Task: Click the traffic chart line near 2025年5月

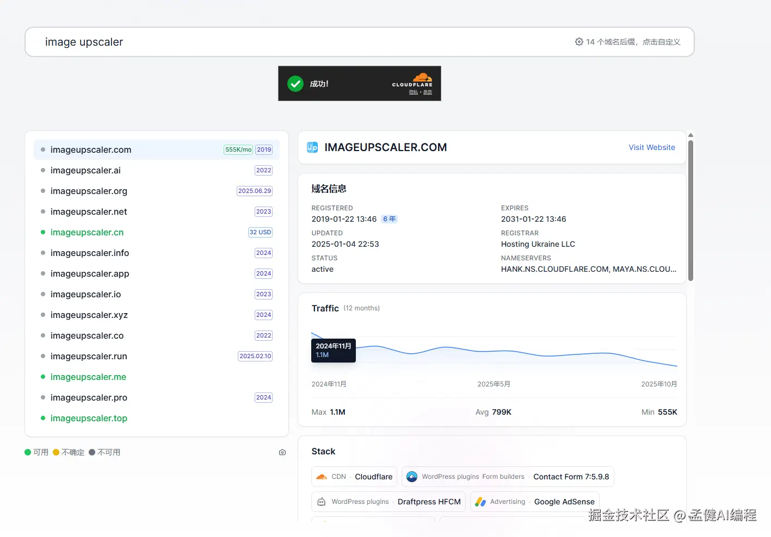Action: [494, 351]
